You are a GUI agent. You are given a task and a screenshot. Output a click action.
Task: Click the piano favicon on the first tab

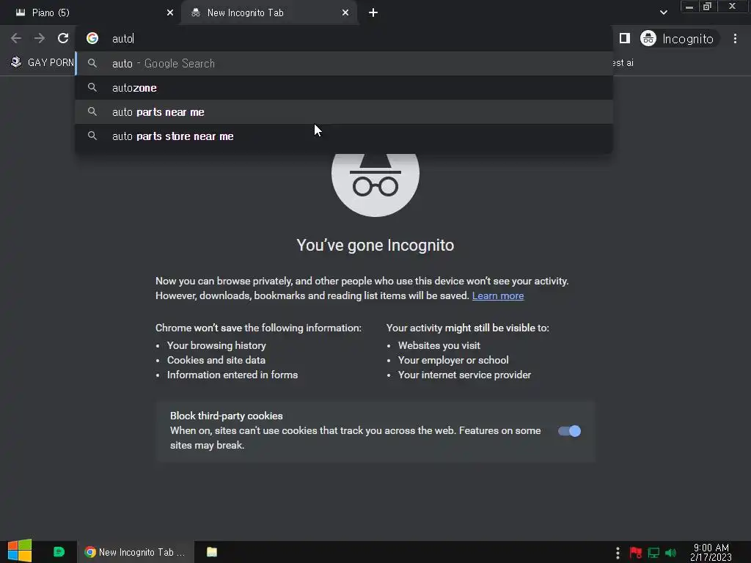20,13
